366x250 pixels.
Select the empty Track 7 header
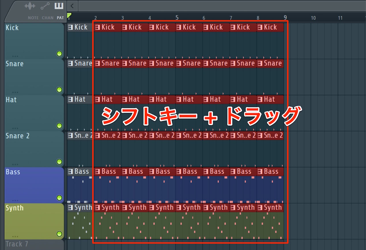[34, 244]
